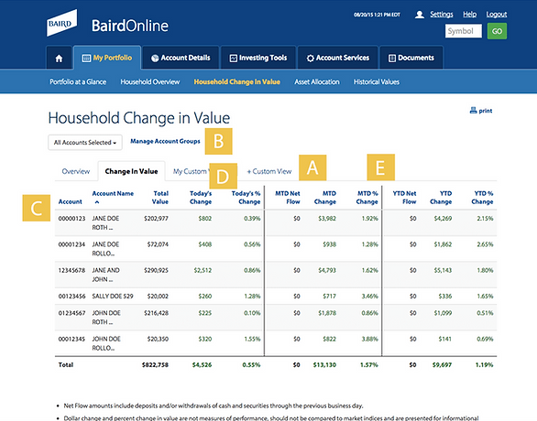Click the print link
537x421 pixels.
(486, 111)
